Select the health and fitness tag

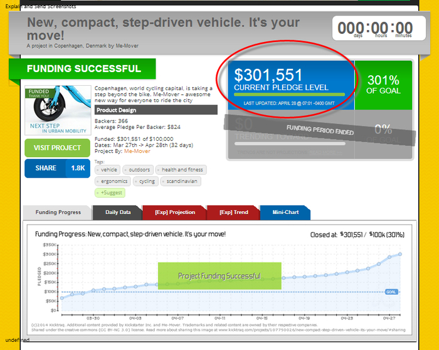coord(181,170)
